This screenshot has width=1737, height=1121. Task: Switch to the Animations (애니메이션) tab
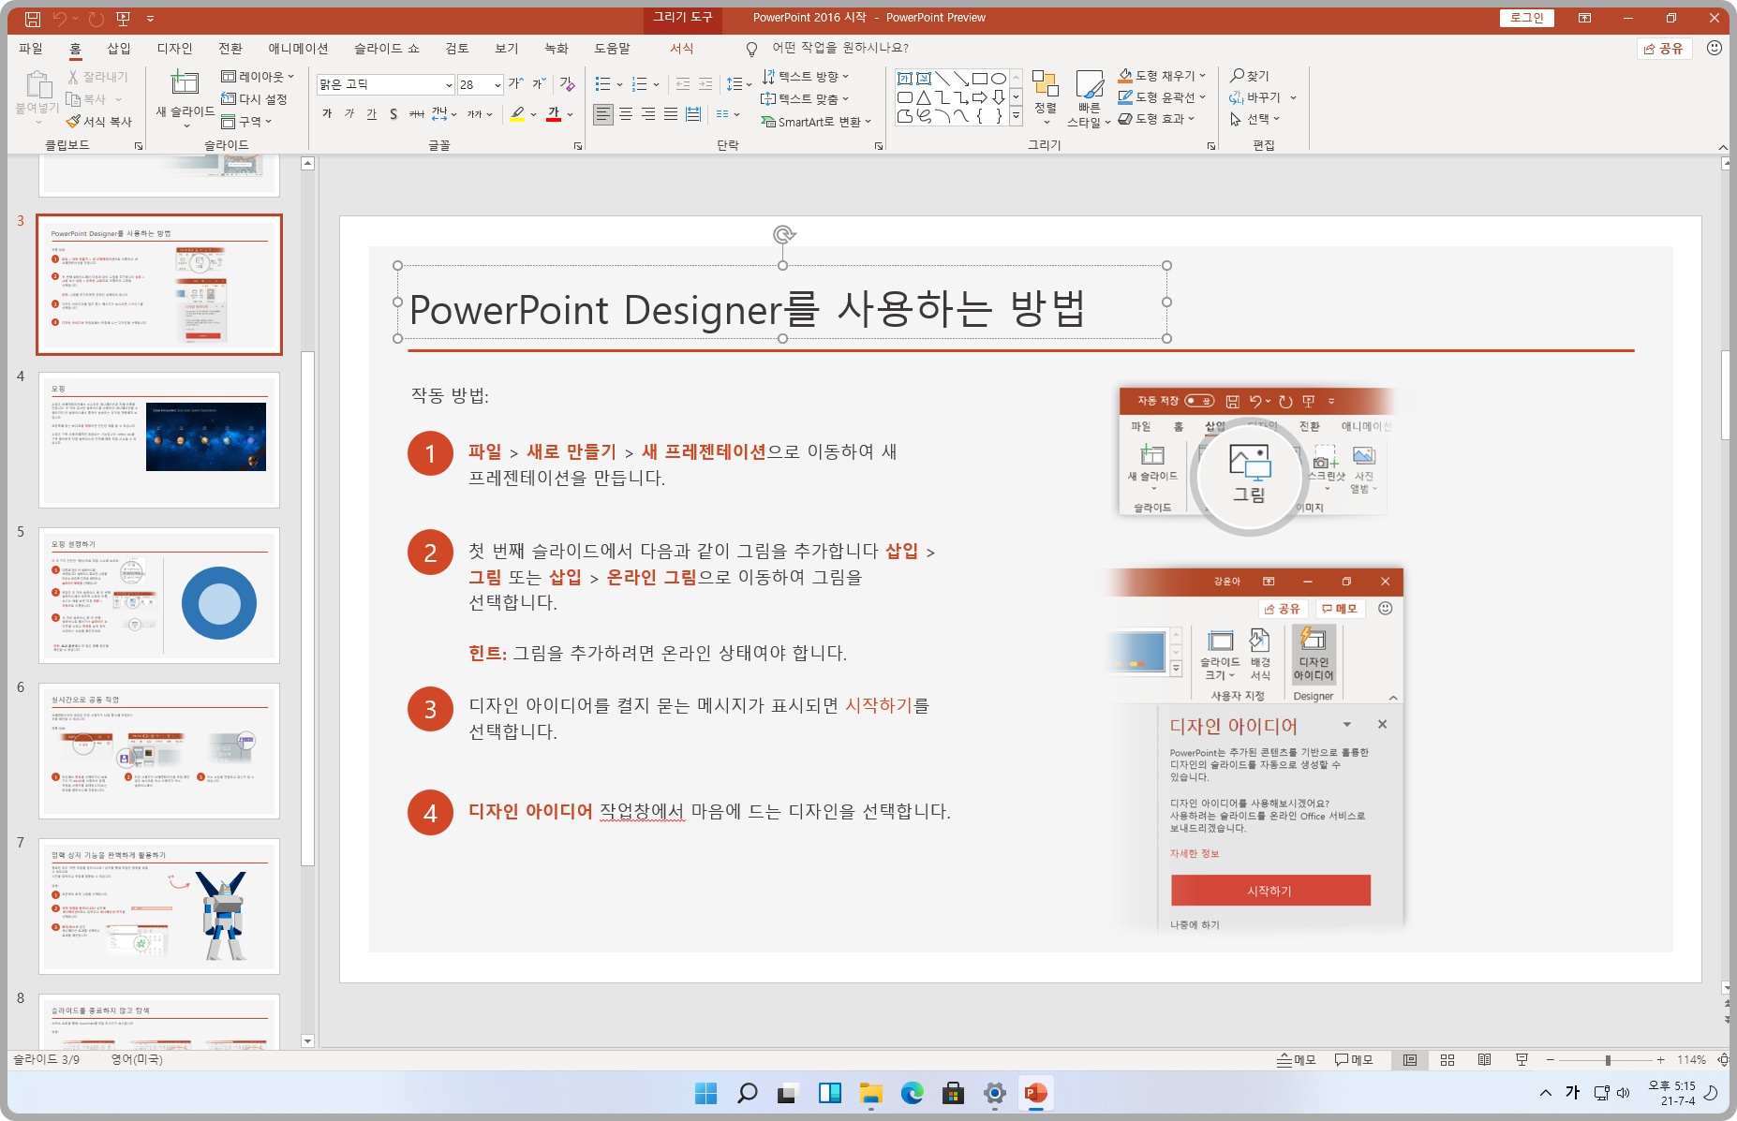(298, 49)
